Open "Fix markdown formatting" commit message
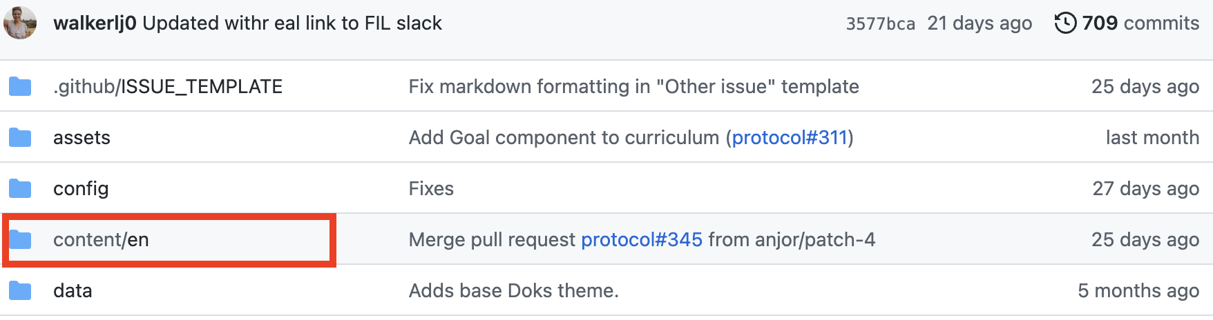 pos(633,87)
